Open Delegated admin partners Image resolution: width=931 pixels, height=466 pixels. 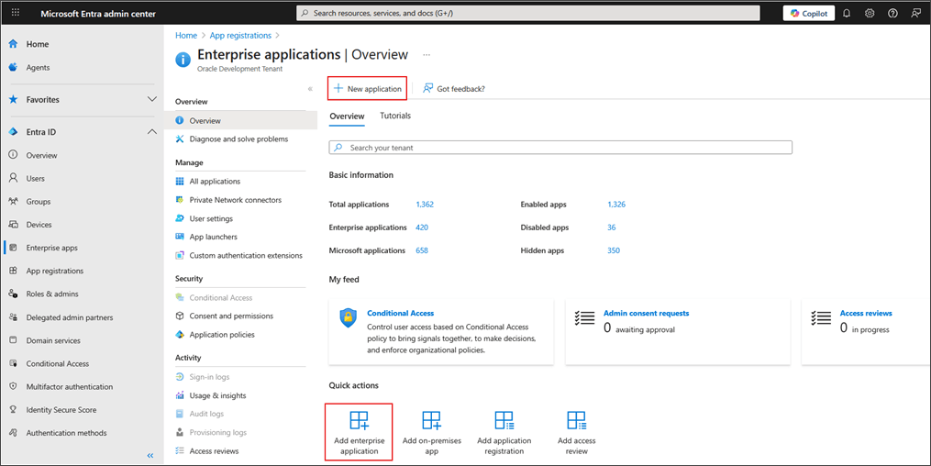pos(70,317)
